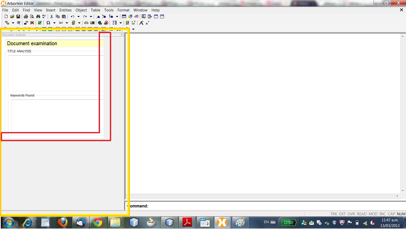Click the Omega special character icon
The width and height of the screenshot is (406, 229).
click(48, 23)
